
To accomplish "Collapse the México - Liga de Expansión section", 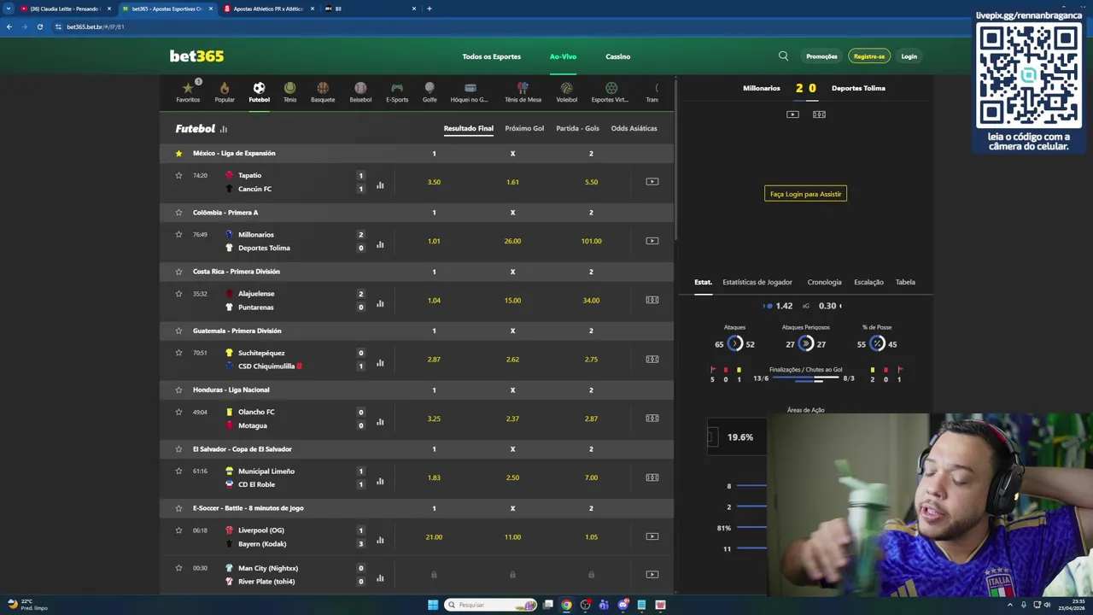I will [234, 154].
